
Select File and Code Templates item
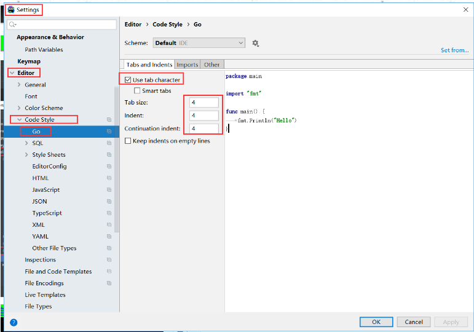coord(58,272)
